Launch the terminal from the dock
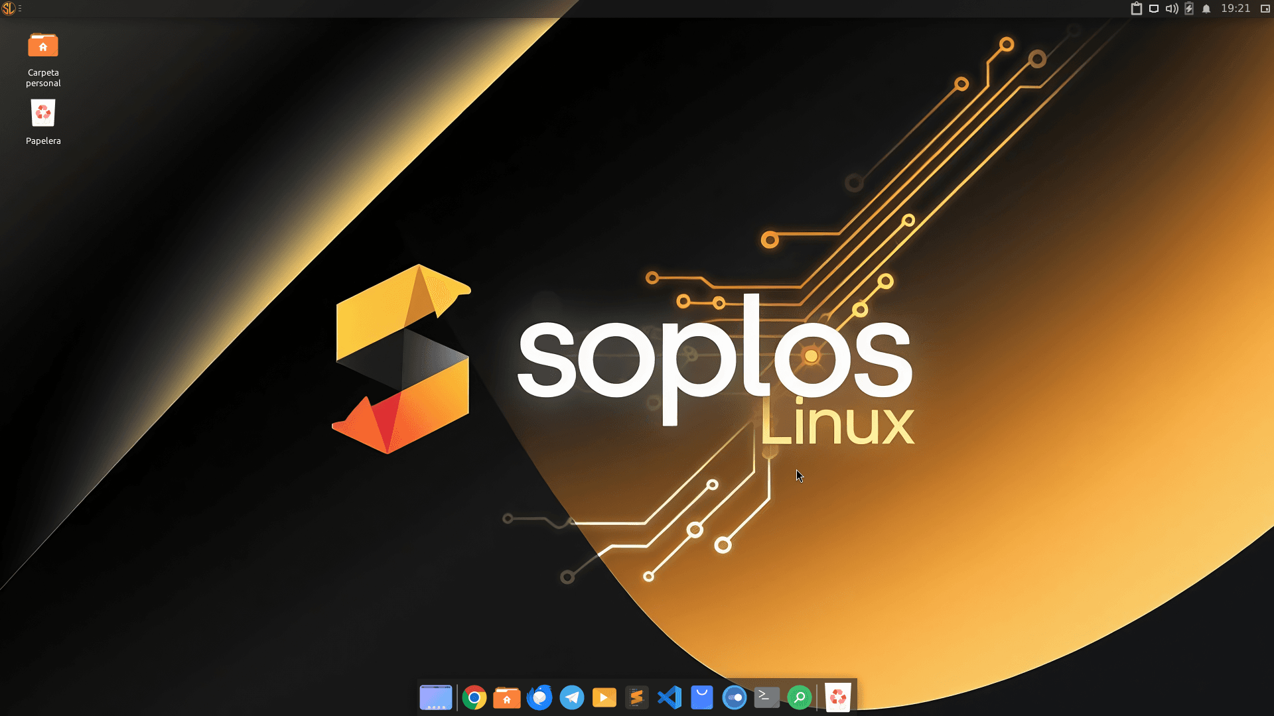 tap(767, 697)
